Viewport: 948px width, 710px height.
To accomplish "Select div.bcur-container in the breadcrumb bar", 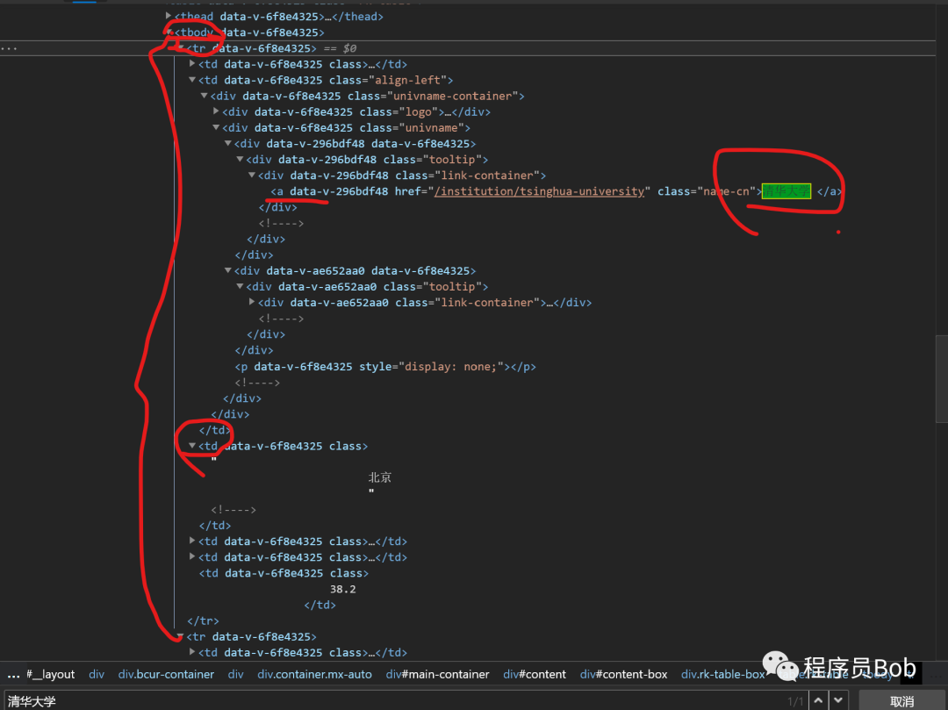I will (166, 674).
